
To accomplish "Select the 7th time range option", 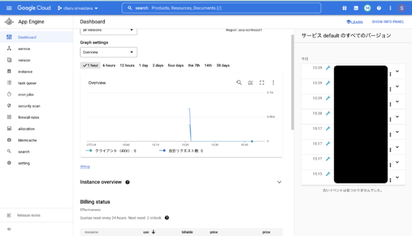I will 194,66.
